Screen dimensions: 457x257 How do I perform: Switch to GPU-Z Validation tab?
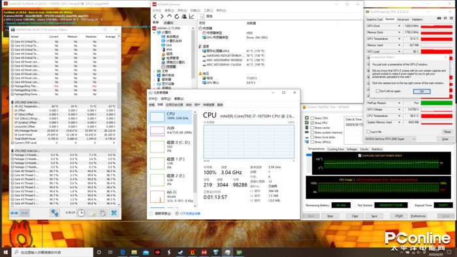pos(417,20)
